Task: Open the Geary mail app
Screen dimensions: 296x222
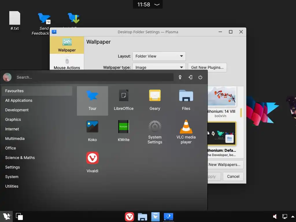Action: [x=155, y=101]
